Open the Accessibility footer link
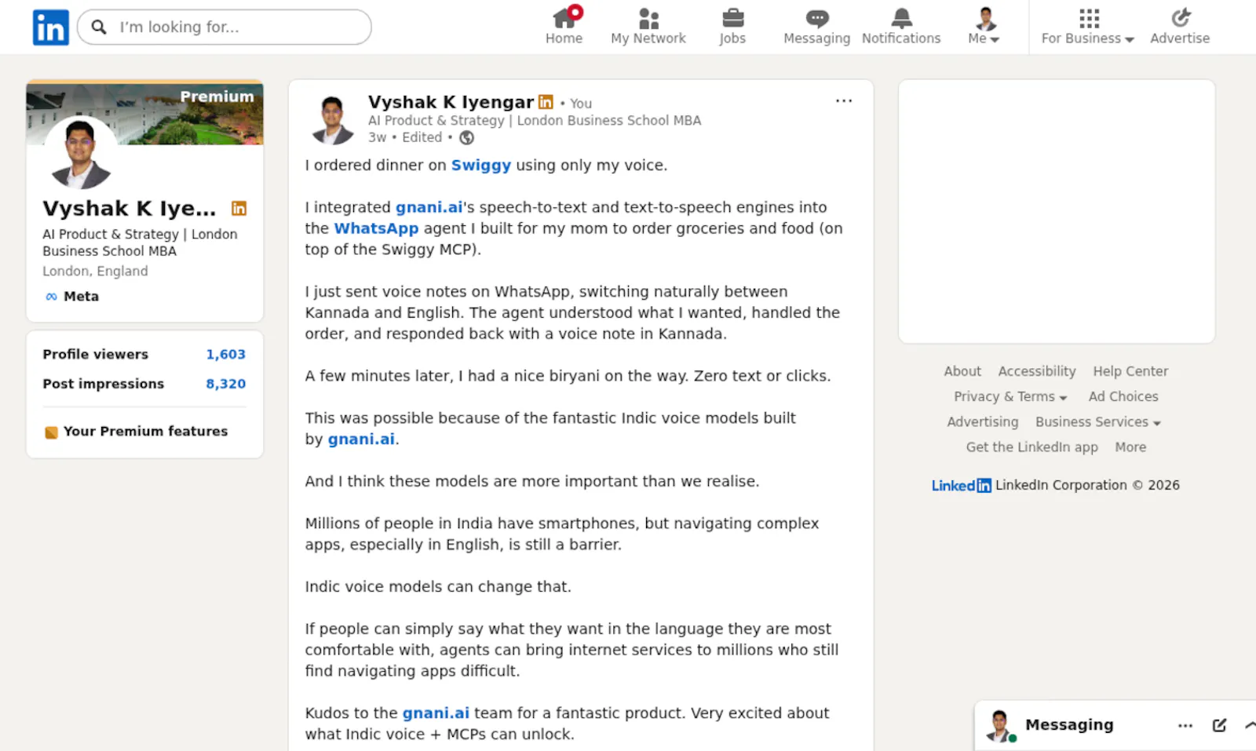 pyautogui.click(x=1037, y=371)
